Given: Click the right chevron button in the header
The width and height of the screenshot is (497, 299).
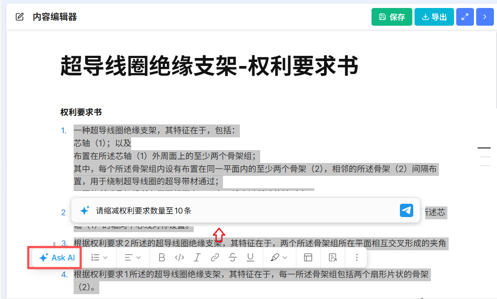Looking at the screenshot, I should pos(485,17).
